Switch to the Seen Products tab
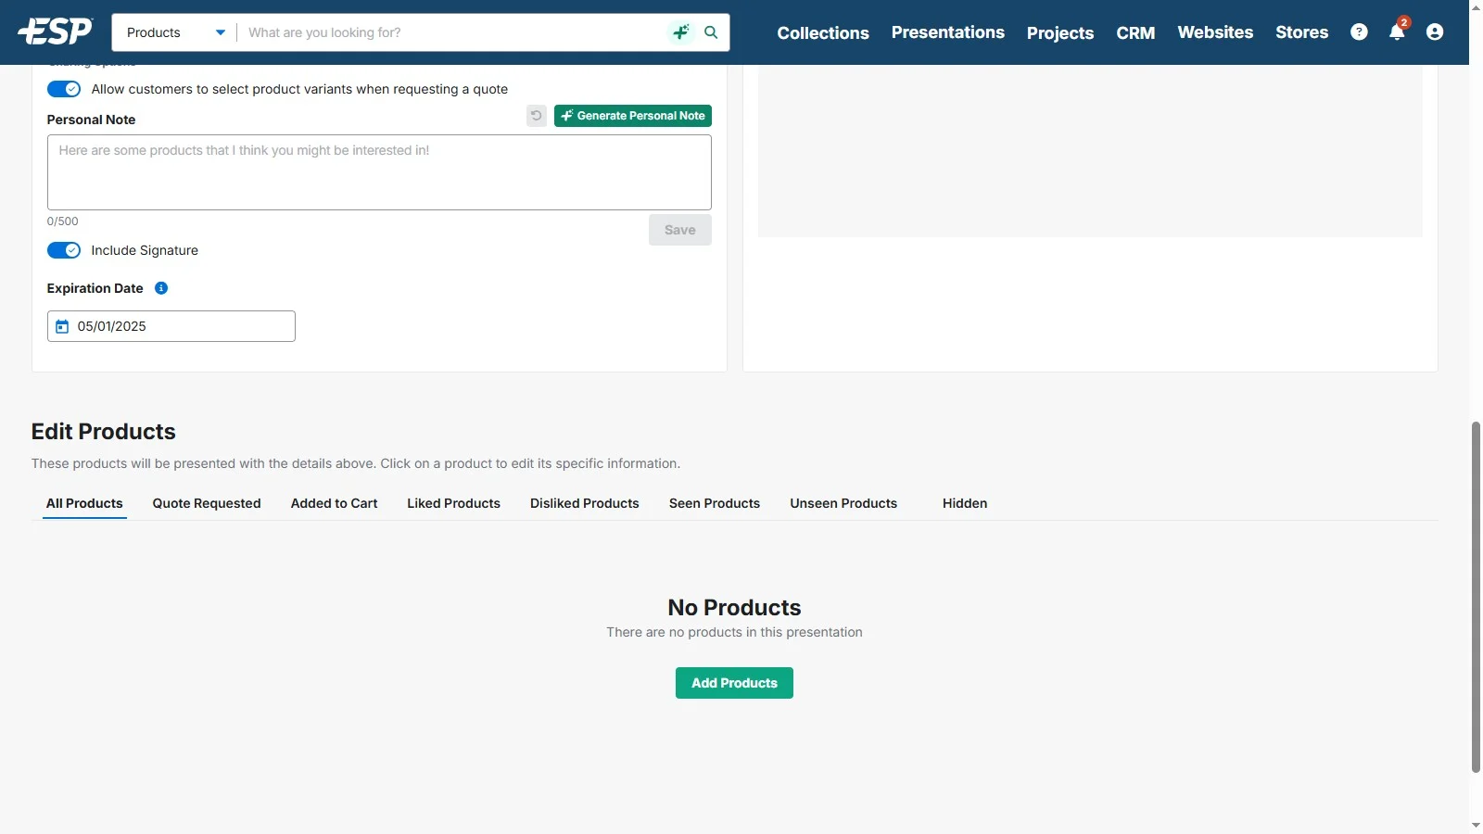Image resolution: width=1483 pixels, height=834 pixels. pyautogui.click(x=715, y=503)
